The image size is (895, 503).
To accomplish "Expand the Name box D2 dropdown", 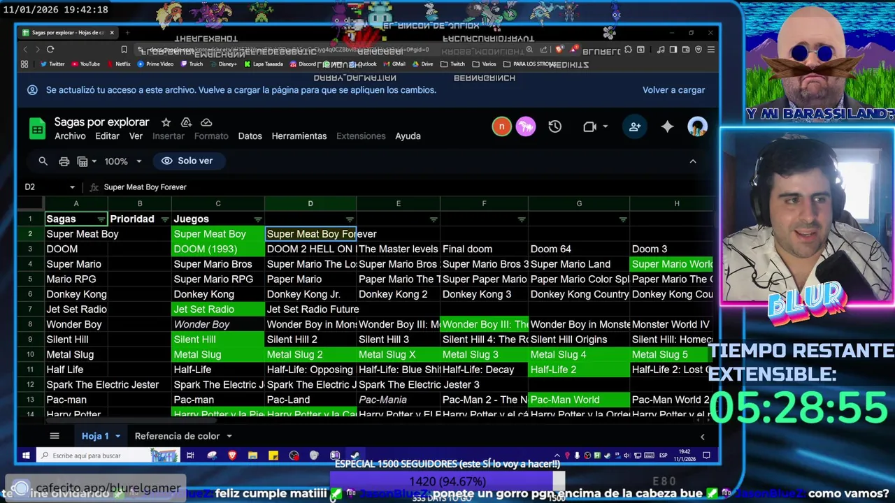I will coord(72,187).
